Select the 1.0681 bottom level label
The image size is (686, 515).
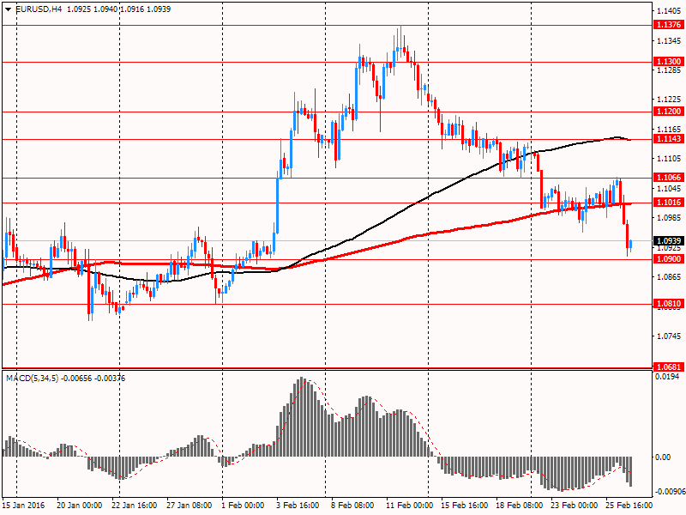(668, 367)
